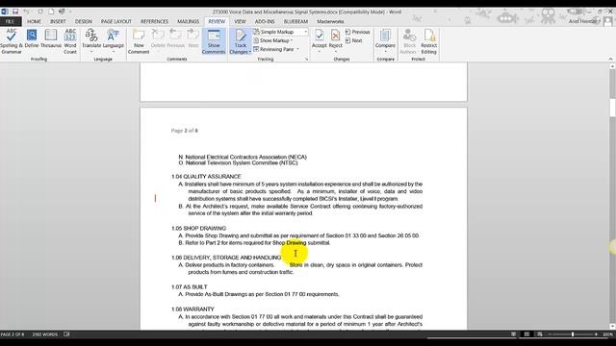Accept the current tracked change

click(320, 41)
